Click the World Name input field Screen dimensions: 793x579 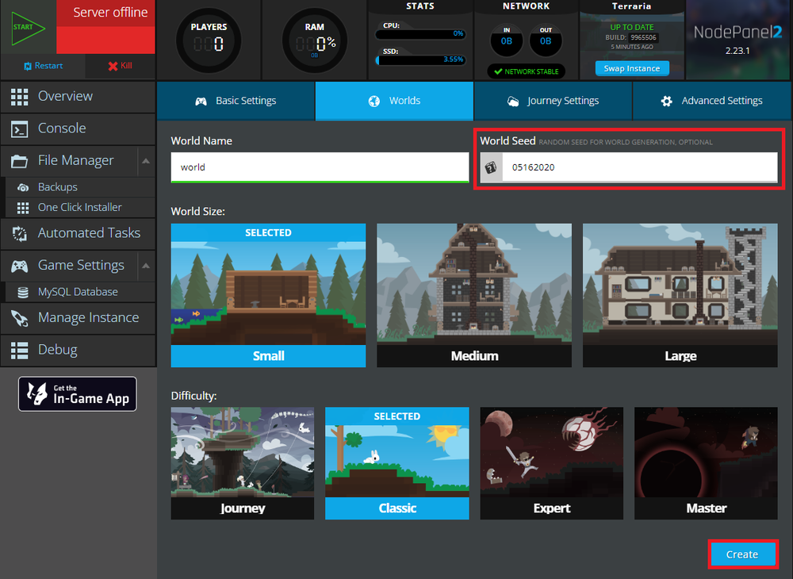[x=320, y=167]
